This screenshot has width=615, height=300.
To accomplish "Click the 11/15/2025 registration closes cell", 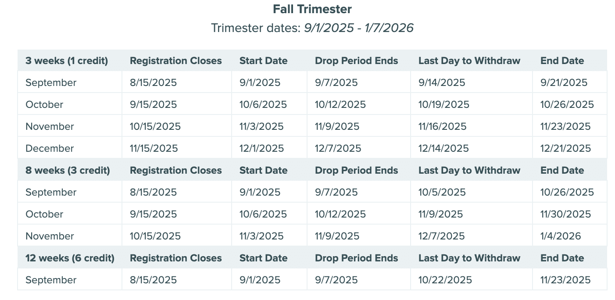I will [154, 148].
